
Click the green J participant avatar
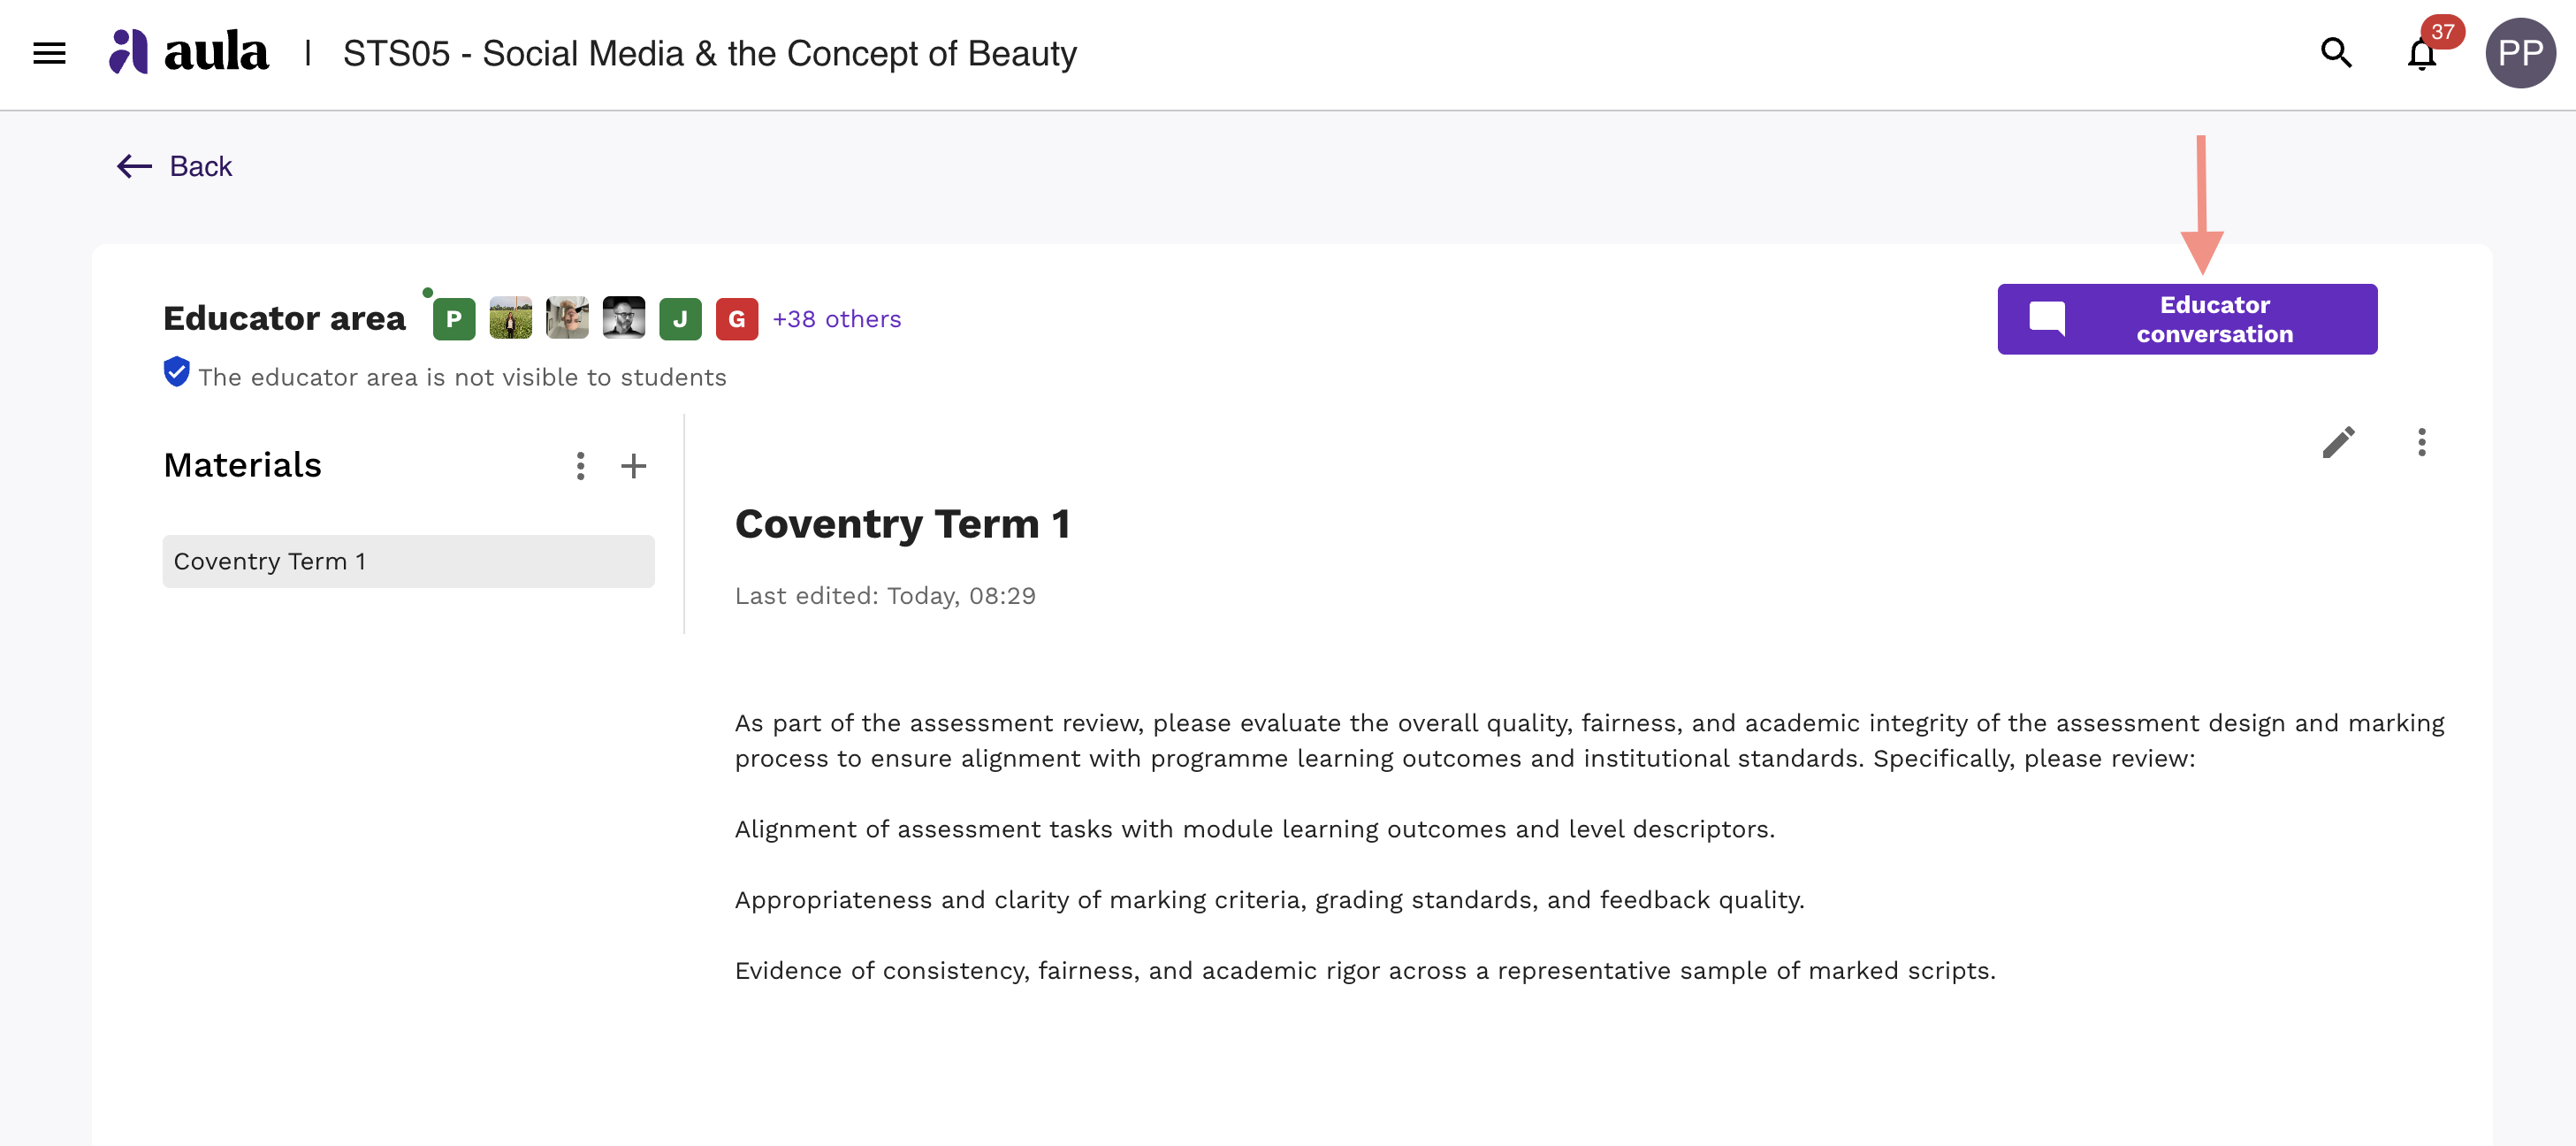coord(680,319)
